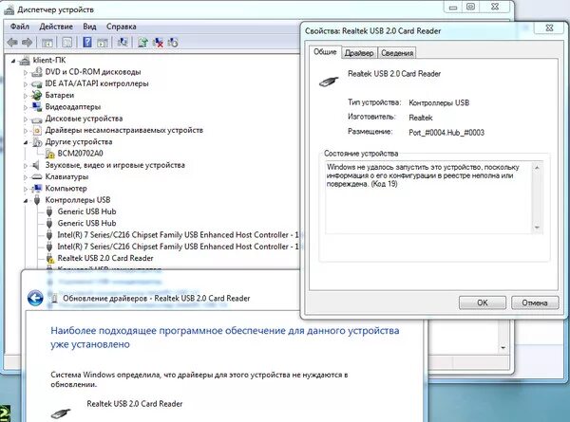Collapse the Контроллеры USB node
Screen dimensions: 570x422
(x=26, y=200)
